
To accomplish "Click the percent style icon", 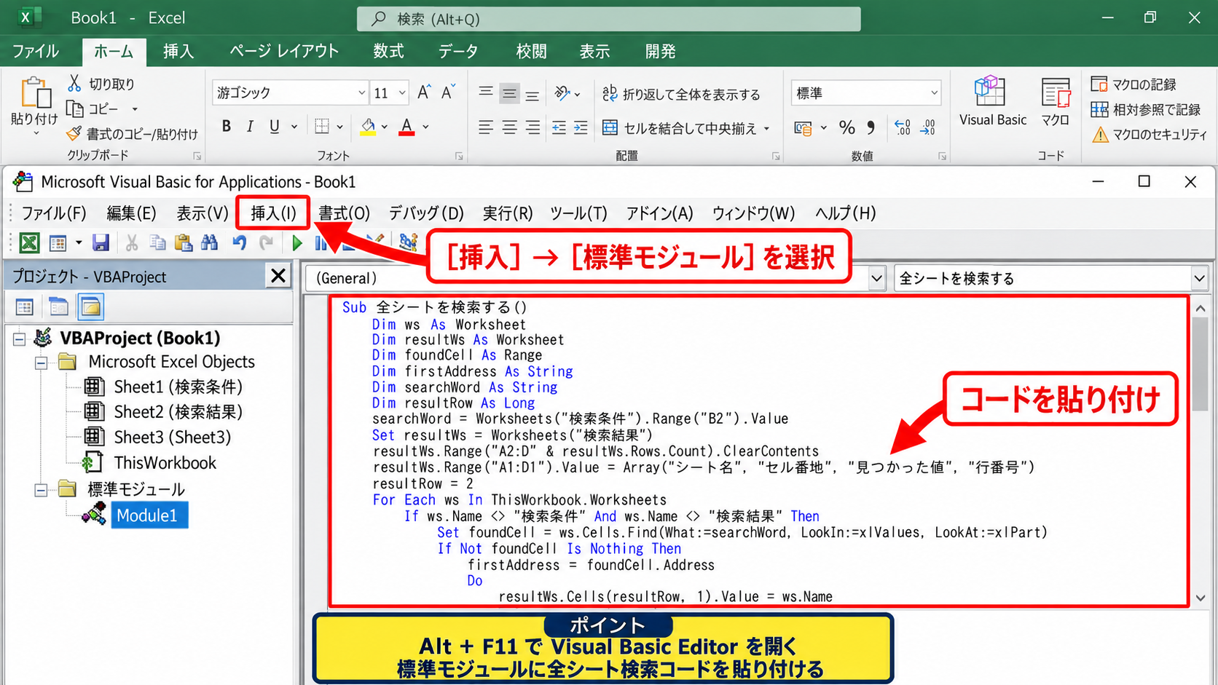I will [x=846, y=128].
